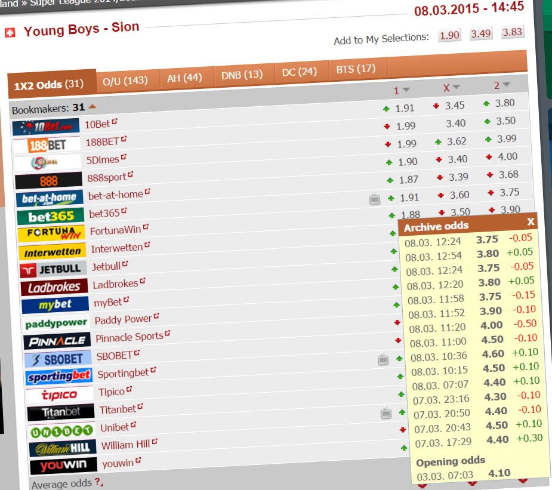Viewport: 552px width, 490px height.
Task: Open the William Hill logo image
Action: pyautogui.click(x=63, y=448)
